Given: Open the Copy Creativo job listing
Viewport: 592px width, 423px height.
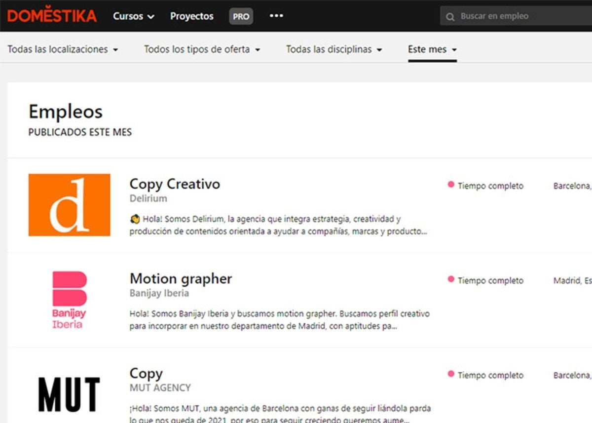Looking at the screenshot, I should 175,184.
